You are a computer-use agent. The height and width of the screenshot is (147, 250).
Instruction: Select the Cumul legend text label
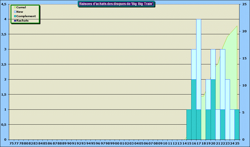pyautogui.click(x=21, y=7)
